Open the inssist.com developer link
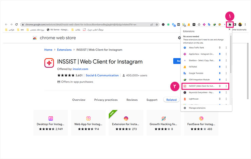251x159 pixels. (80, 69)
